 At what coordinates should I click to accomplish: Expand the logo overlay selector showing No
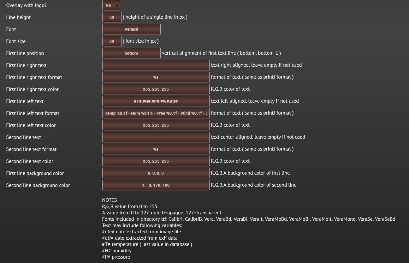click(111, 5)
